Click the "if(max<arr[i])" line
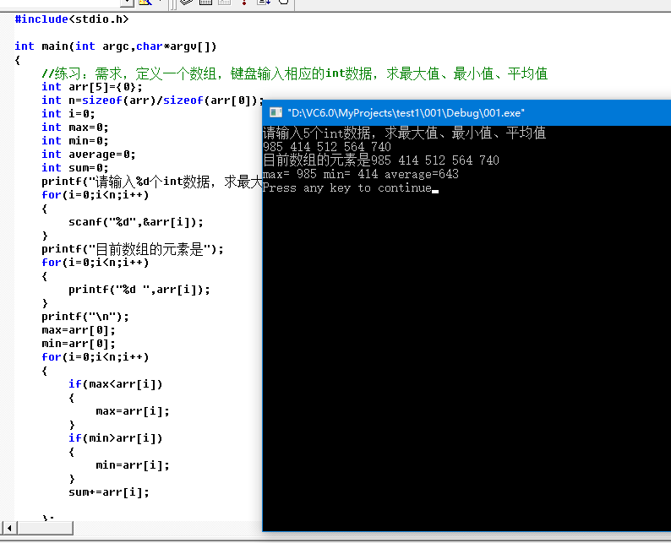The width and height of the screenshot is (671, 543). click(116, 384)
